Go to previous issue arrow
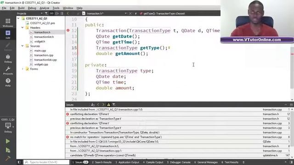The image size is (294, 165). pyautogui.click(x=98, y=104)
